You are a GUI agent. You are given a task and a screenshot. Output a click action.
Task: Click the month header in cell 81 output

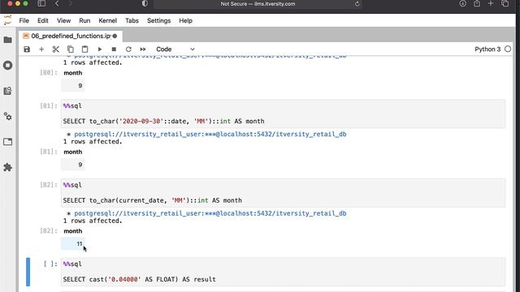pyautogui.click(x=72, y=152)
